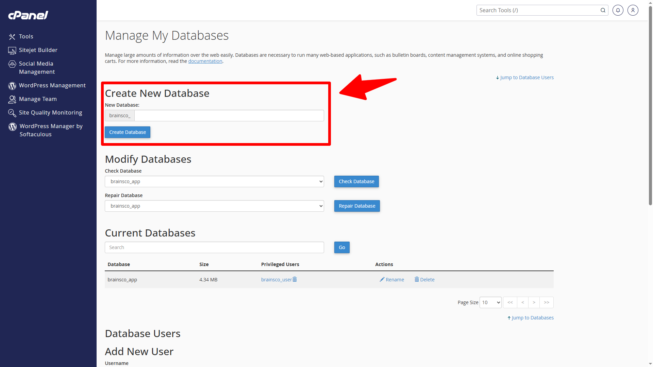Open the user account menu icon
Screen dimensions: 653x367
(x=633, y=10)
